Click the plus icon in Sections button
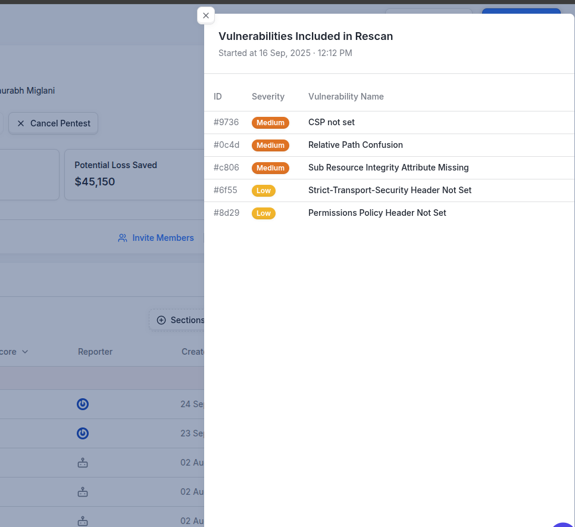575x527 pixels. (x=161, y=320)
